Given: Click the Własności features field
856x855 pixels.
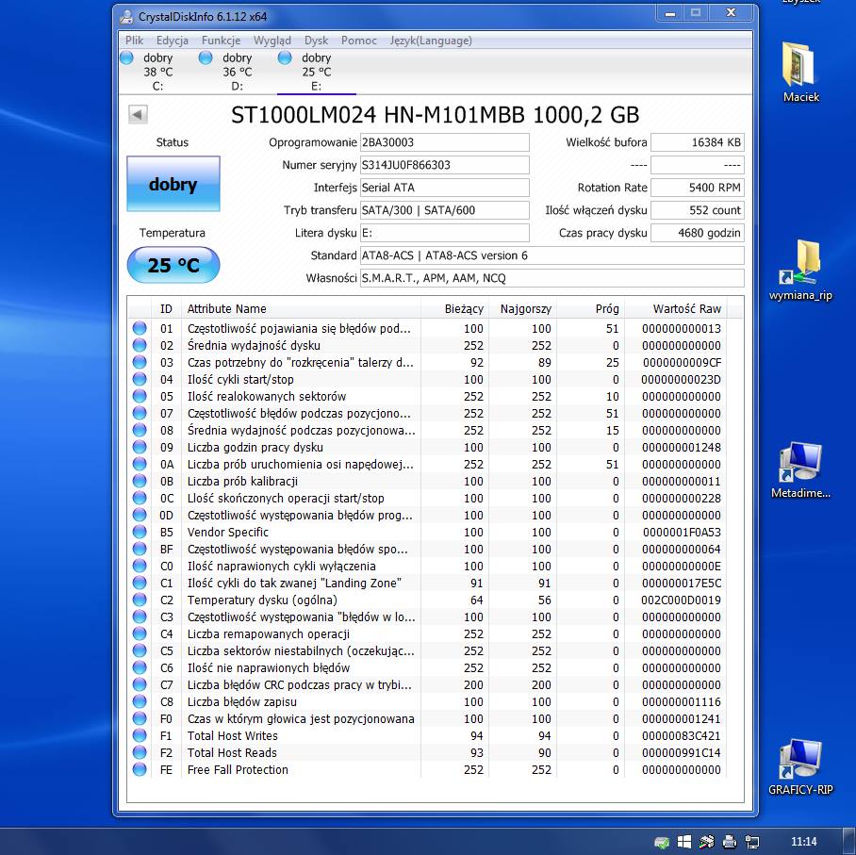Looking at the screenshot, I should coord(551,278).
